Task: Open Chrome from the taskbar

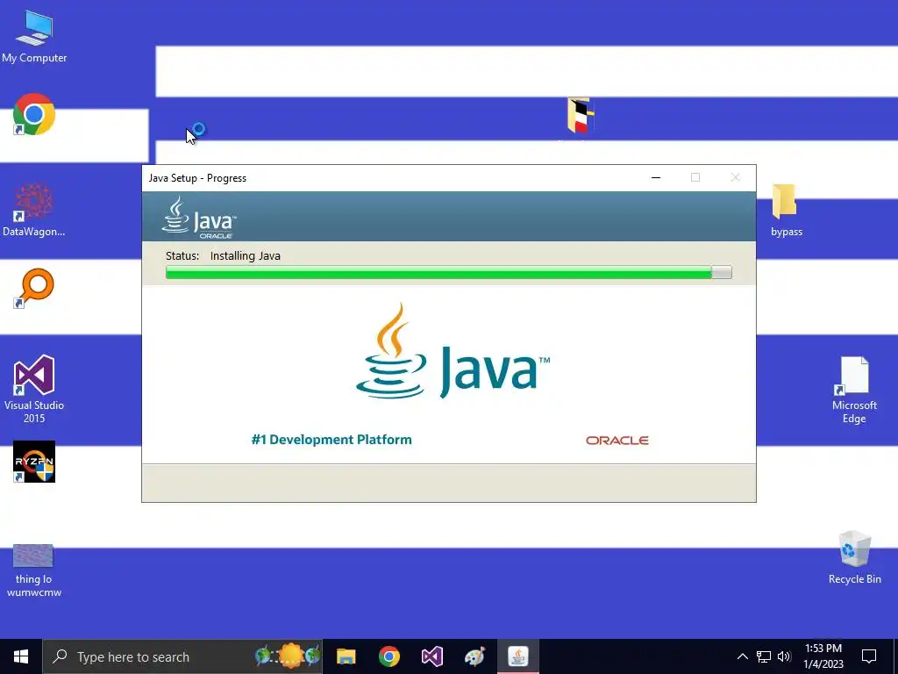Action: tap(388, 656)
